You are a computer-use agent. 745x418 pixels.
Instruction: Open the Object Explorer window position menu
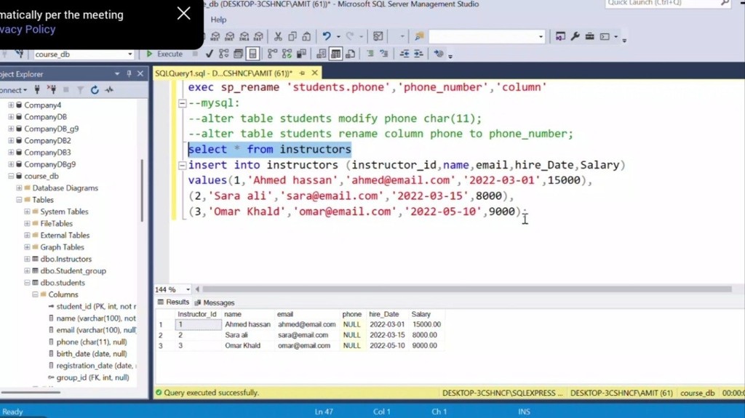tap(117, 73)
